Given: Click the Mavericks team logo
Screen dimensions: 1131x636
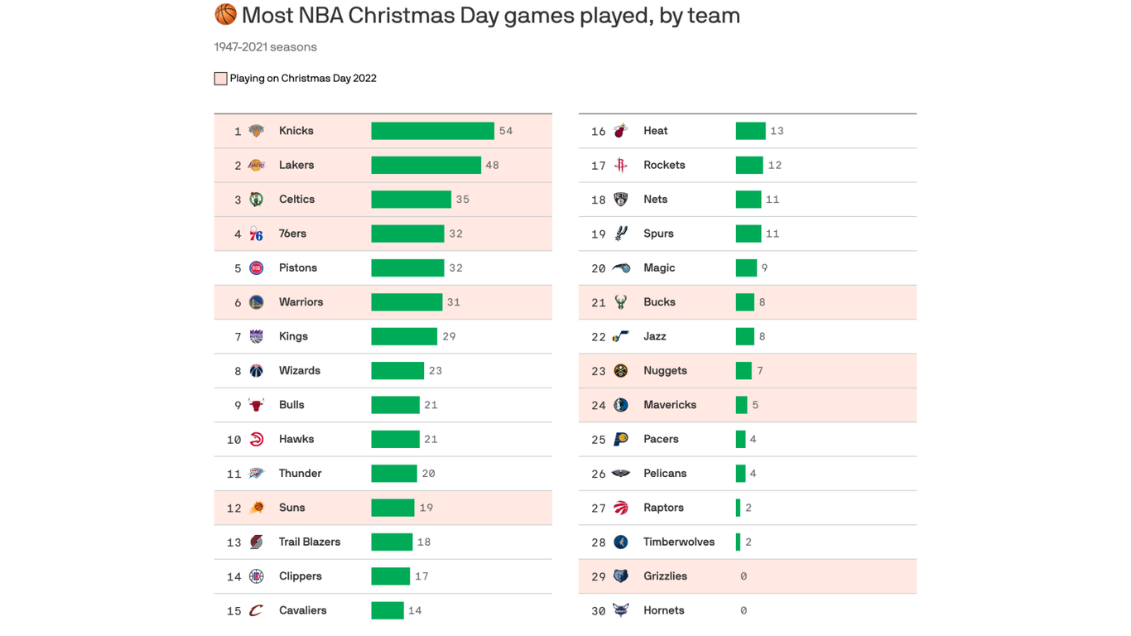Looking at the screenshot, I should pyautogui.click(x=621, y=405).
